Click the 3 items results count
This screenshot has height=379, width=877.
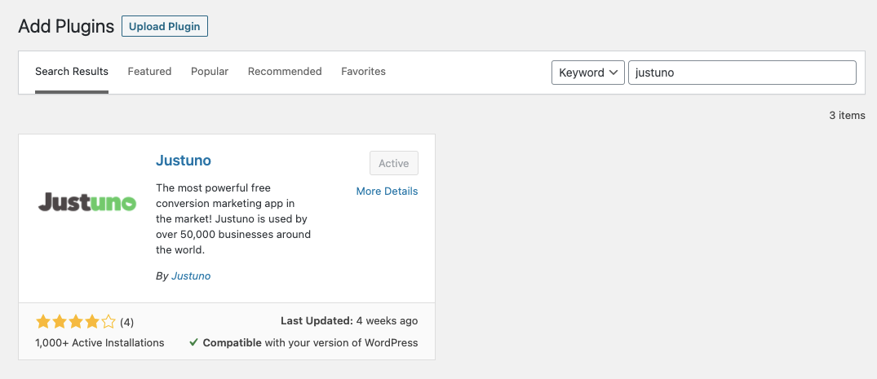click(847, 116)
